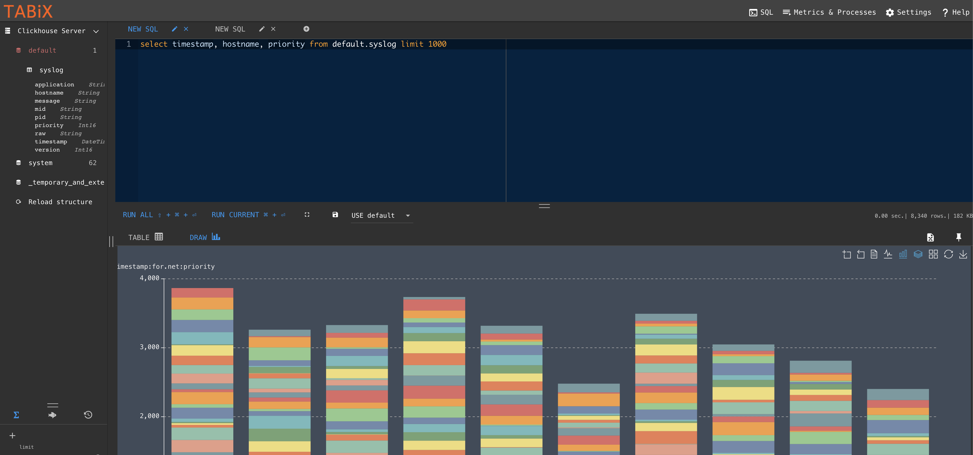This screenshot has width=973, height=455.
Task: Open the chart data view icon
Action: click(874, 254)
